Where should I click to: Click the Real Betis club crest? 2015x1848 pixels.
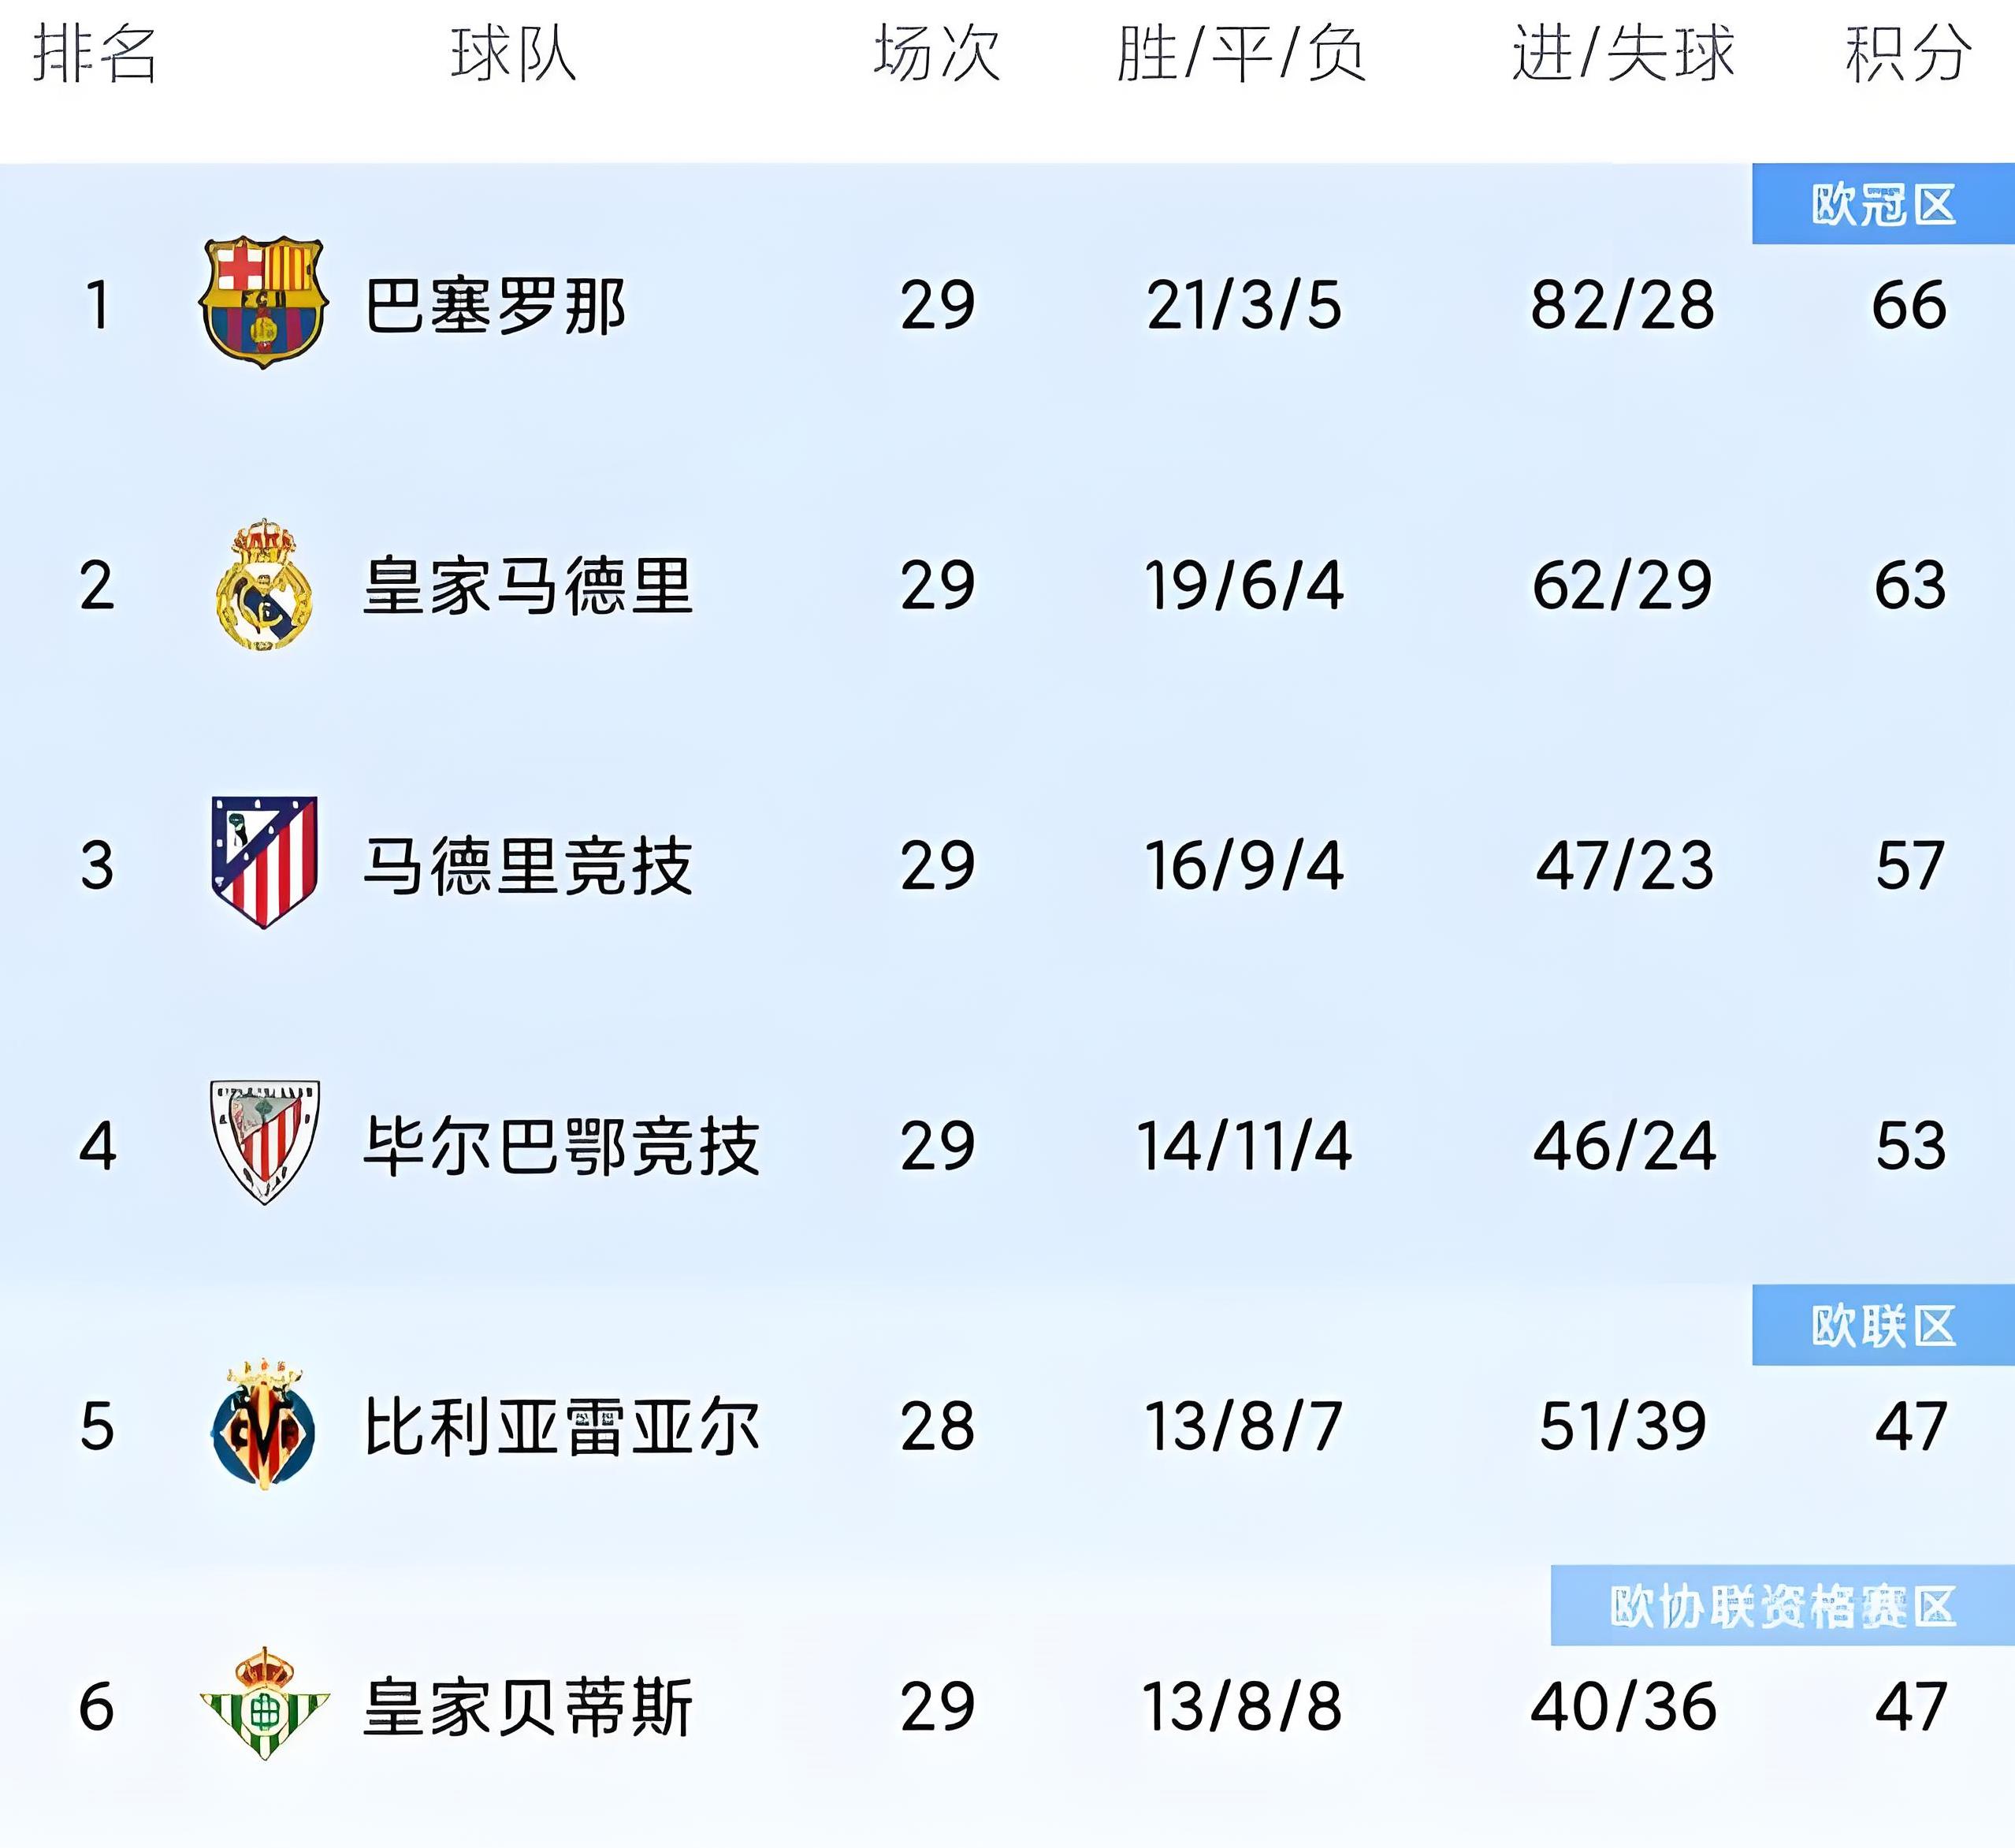[x=264, y=1703]
